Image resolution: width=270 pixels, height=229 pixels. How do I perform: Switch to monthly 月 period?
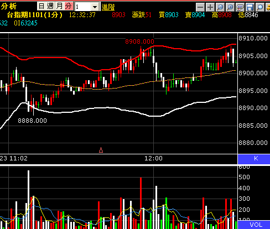[59, 7]
